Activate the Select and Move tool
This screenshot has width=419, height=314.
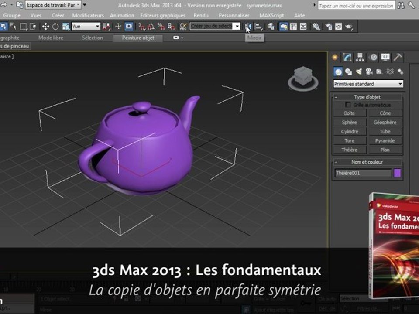45,27
